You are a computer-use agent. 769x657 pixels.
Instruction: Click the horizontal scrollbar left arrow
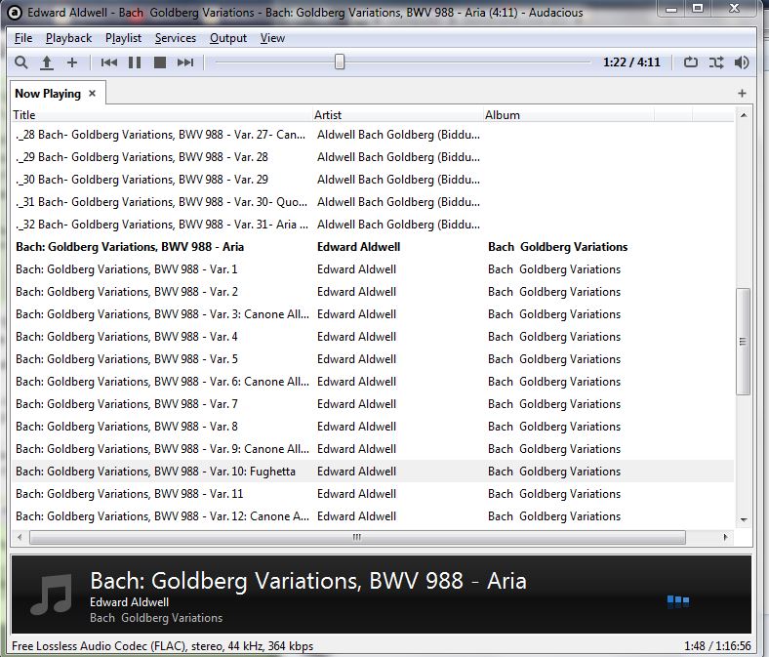pos(20,537)
